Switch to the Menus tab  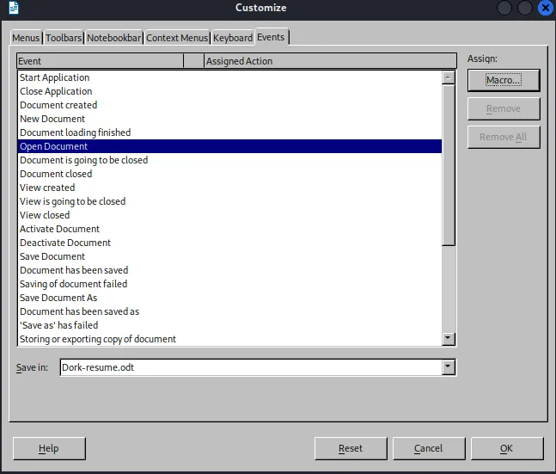coord(25,38)
